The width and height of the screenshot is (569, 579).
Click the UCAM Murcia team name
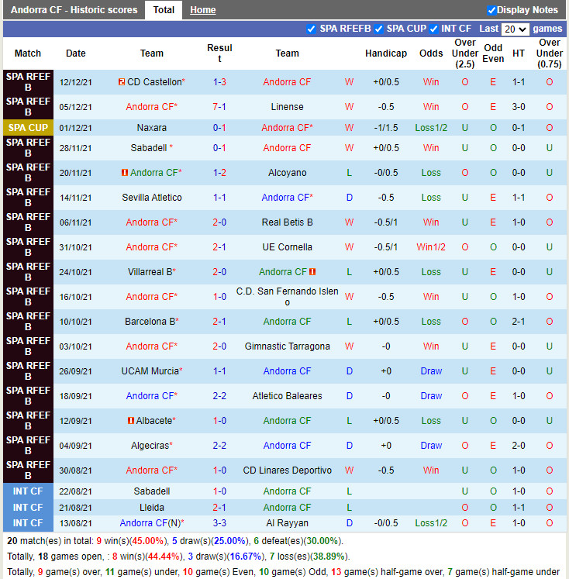coord(150,371)
